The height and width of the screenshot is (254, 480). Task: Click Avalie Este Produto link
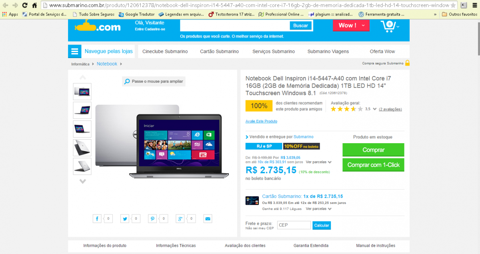(261, 121)
